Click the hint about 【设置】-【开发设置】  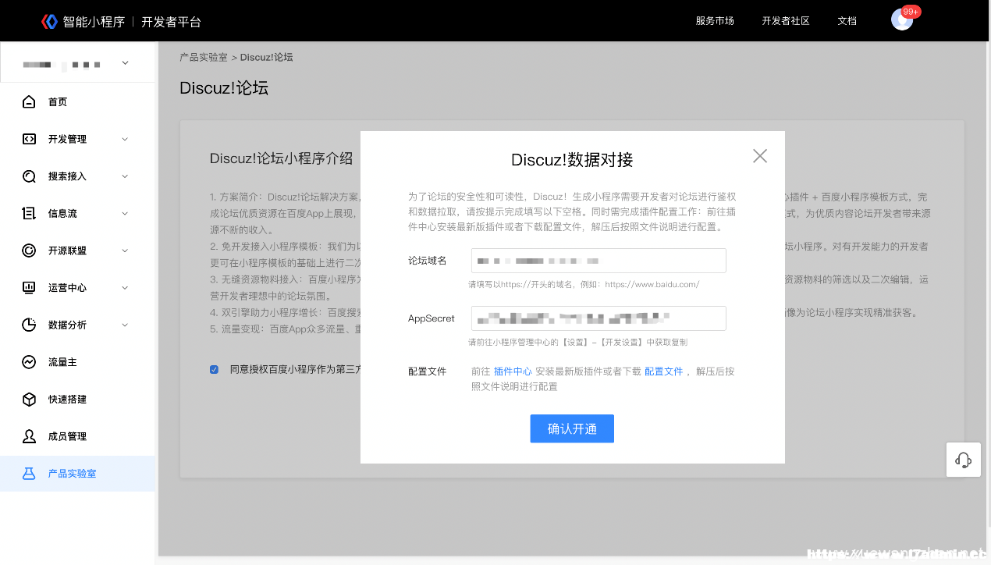tap(577, 343)
